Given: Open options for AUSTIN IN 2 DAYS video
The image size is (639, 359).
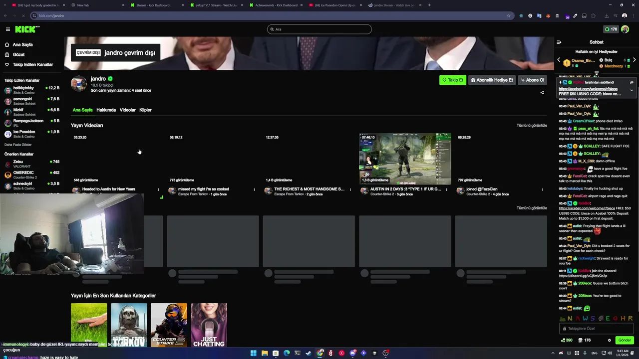Looking at the screenshot, I should [x=446, y=189].
